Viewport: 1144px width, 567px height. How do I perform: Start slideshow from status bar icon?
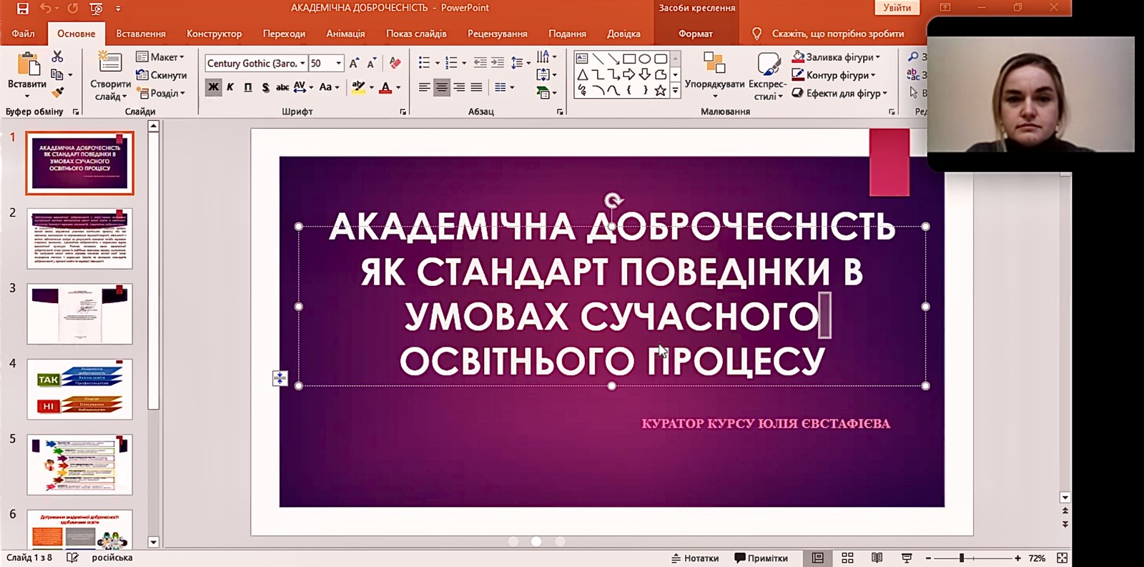pyautogui.click(x=907, y=558)
